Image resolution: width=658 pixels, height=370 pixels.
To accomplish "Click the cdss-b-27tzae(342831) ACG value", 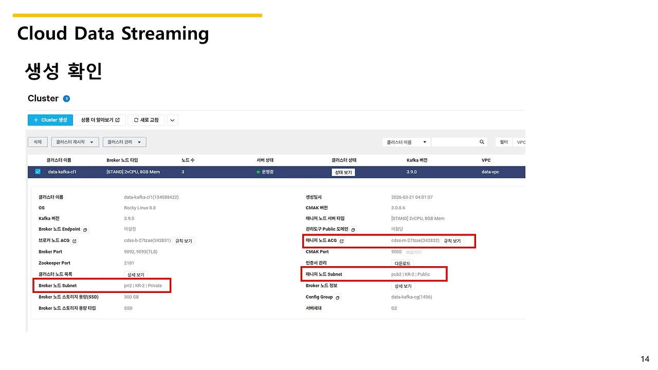I will point(148,241).
